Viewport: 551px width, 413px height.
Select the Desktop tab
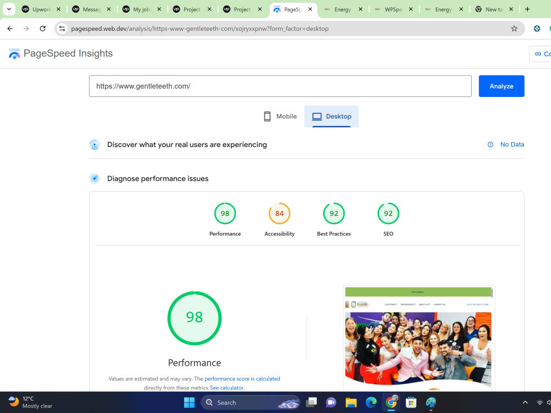tap(331, 116)
